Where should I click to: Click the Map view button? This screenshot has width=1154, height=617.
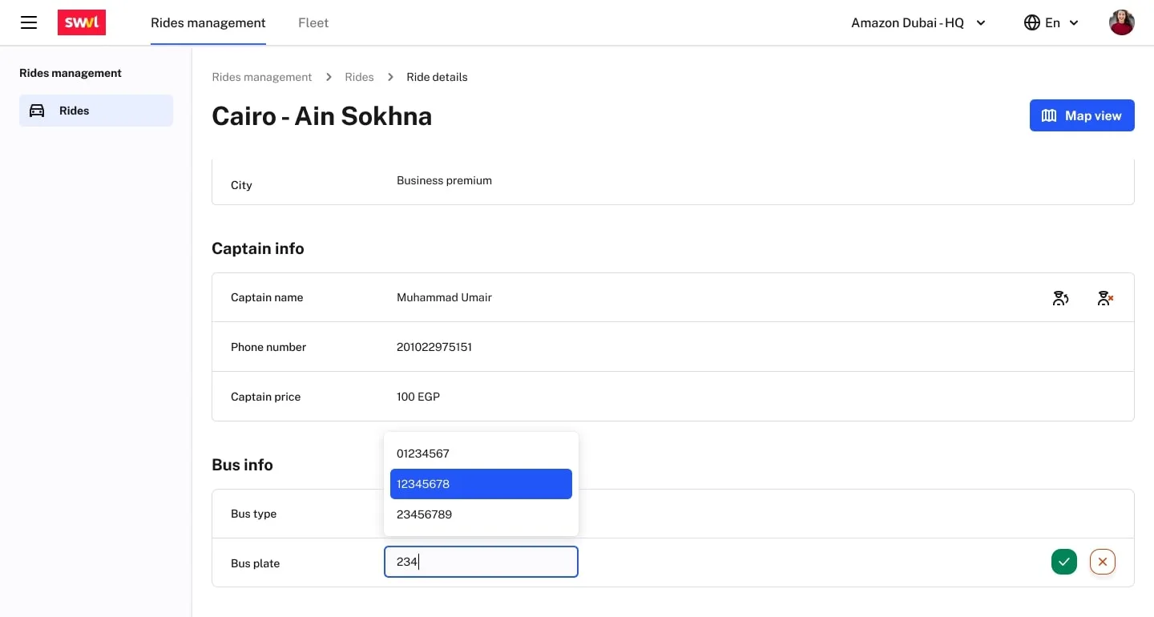click(x=1081, y=115)
